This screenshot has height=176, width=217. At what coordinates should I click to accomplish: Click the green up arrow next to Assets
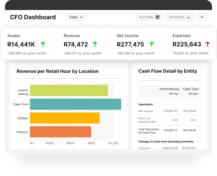click(42, 44)
